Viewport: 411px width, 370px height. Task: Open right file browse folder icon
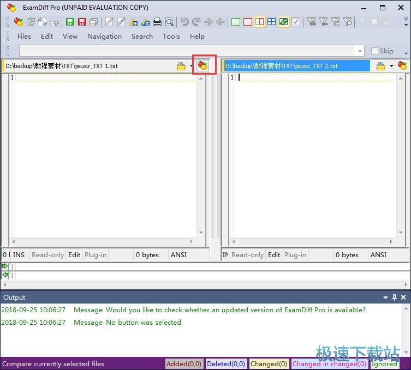click(x=380, y=66)
